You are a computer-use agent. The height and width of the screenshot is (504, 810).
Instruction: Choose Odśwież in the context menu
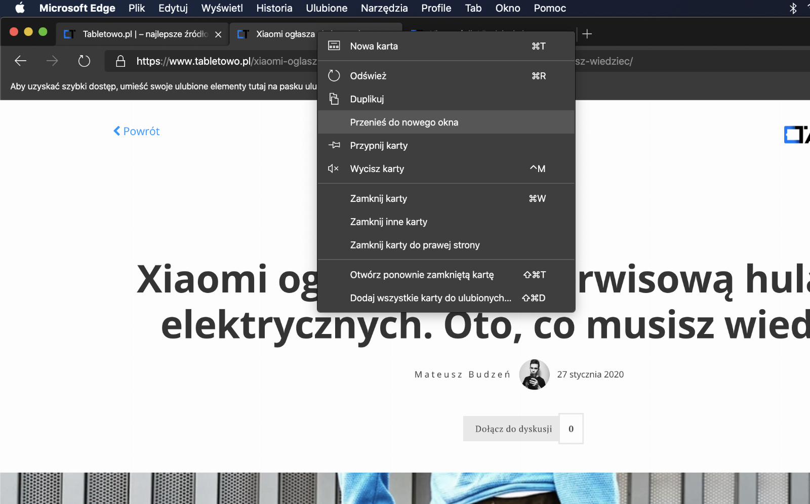pyautogui.click(x=446, y=76)
